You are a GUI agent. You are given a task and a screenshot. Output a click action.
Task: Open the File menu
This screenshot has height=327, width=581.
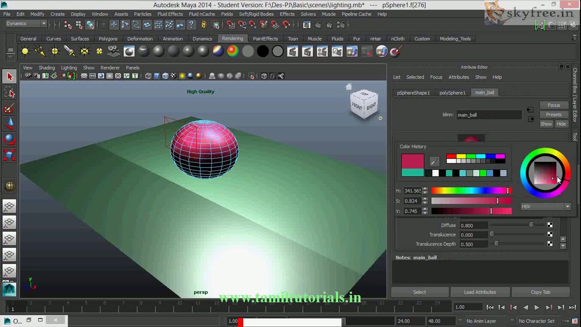pyautogui.click(x=7, y=14)
